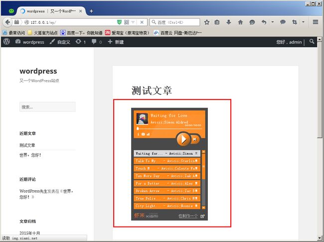Viewport: 324px width, 242px height.
Task: Click the crop screenshot tool icon
Action: click(x=295, y=22)
